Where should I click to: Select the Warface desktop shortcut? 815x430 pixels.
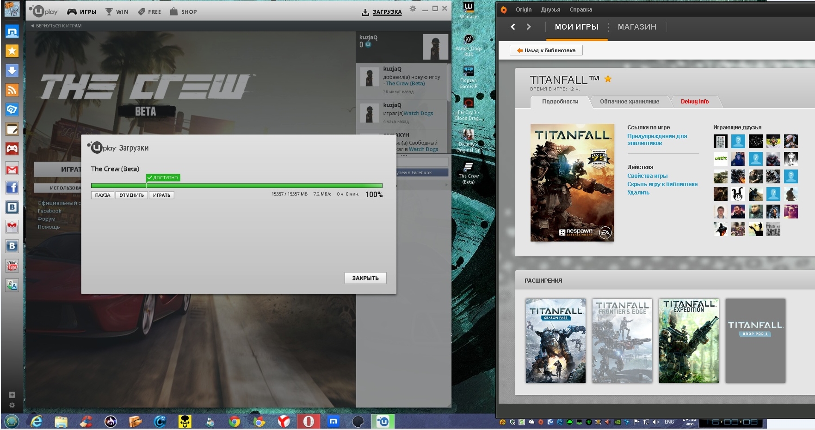pyautogui.click(x=469, y=10)
